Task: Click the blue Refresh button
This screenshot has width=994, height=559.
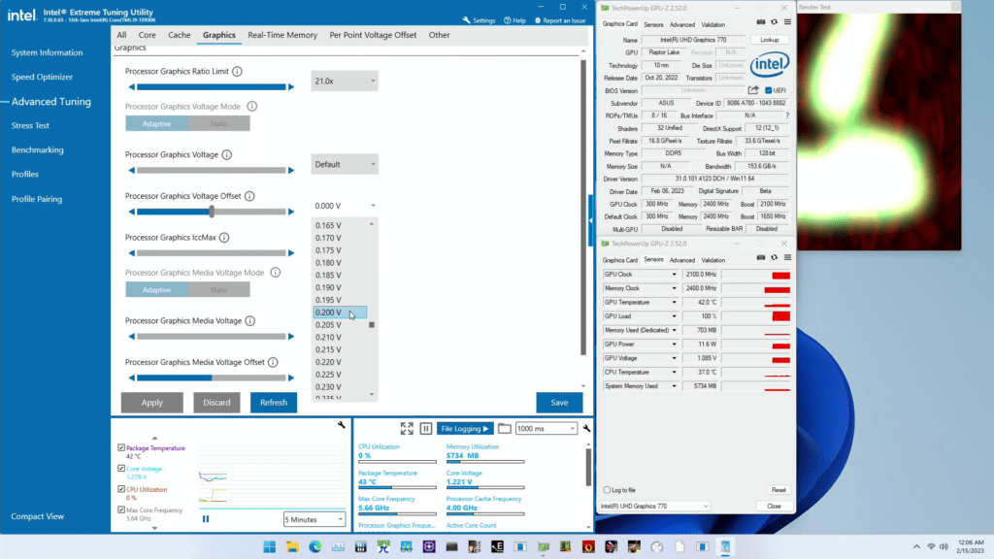Action: click(274, 403)
